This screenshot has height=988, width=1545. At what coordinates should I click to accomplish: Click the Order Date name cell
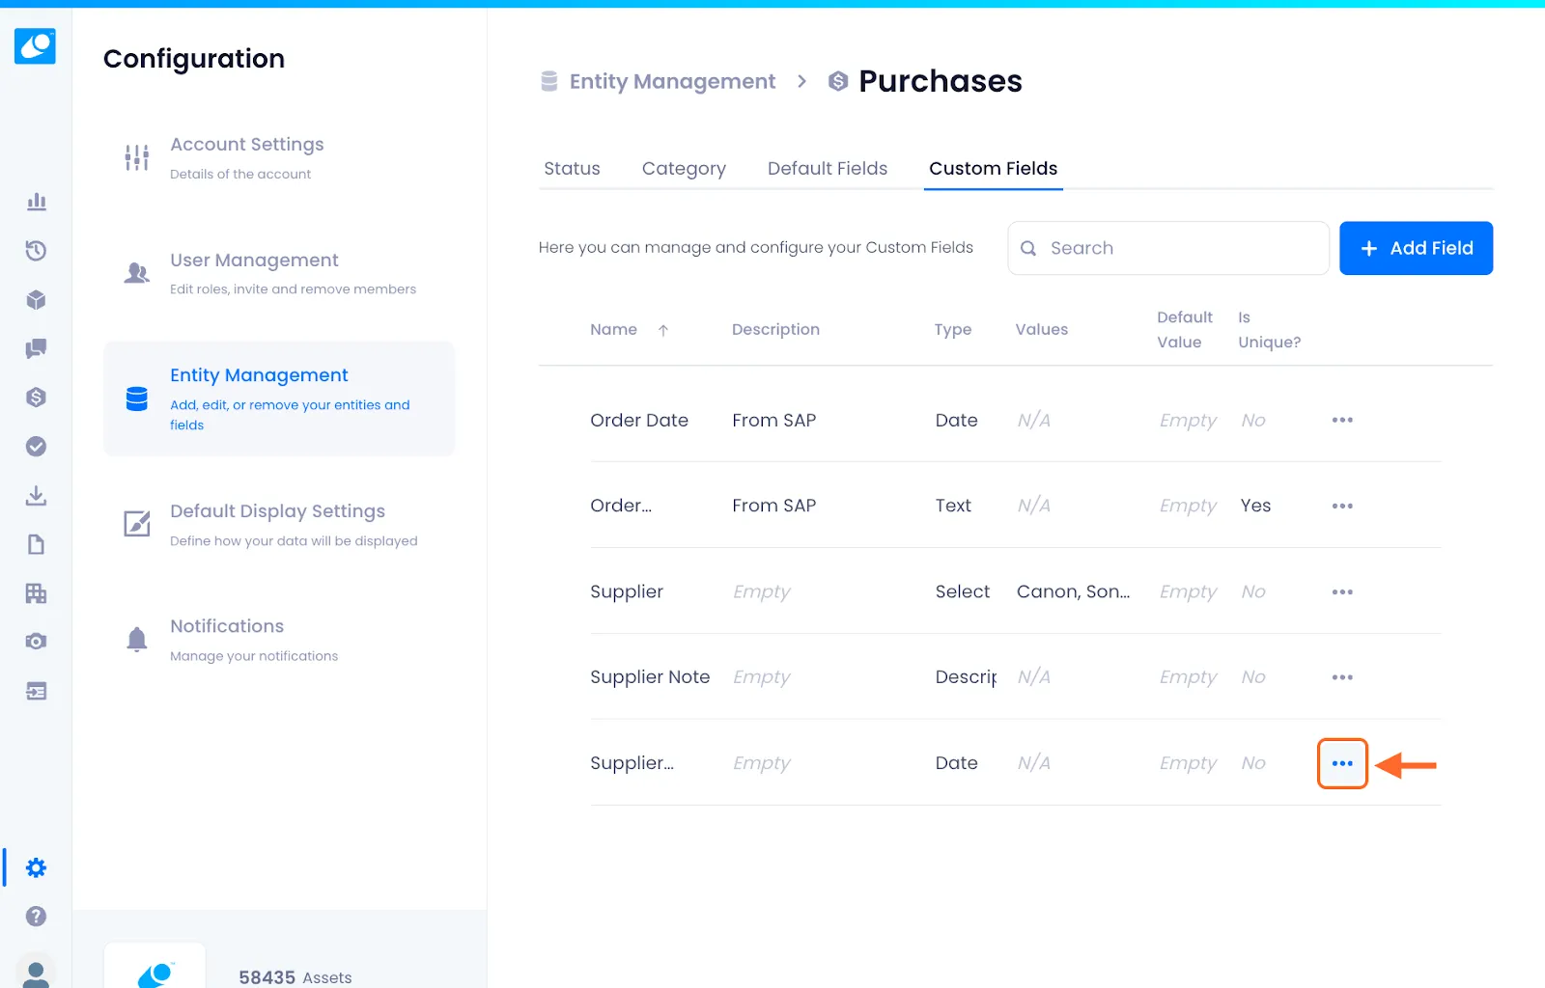[639, 421]
